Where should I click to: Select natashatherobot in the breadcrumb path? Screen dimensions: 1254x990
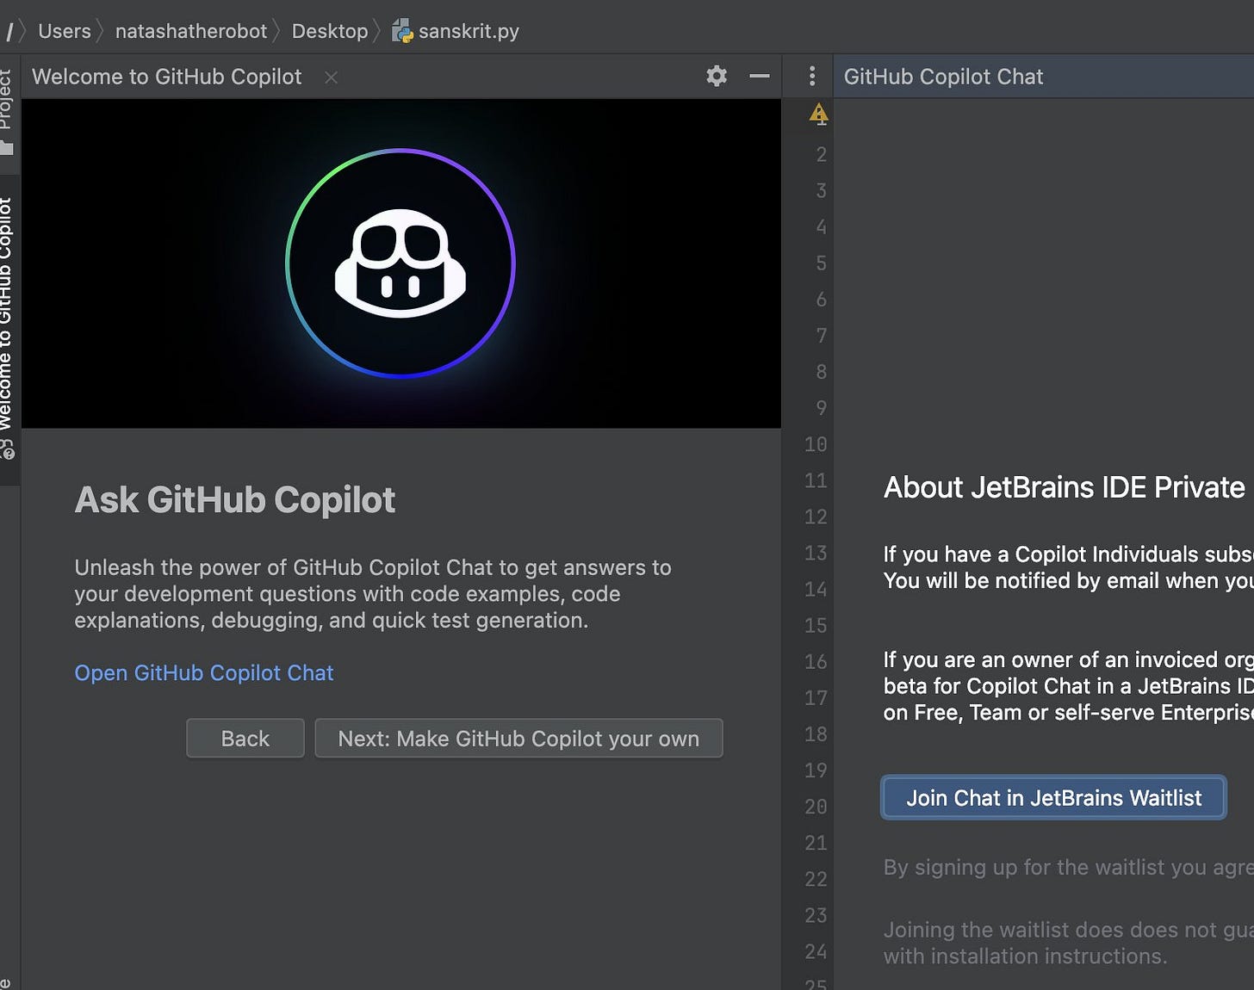click(191, 31)
